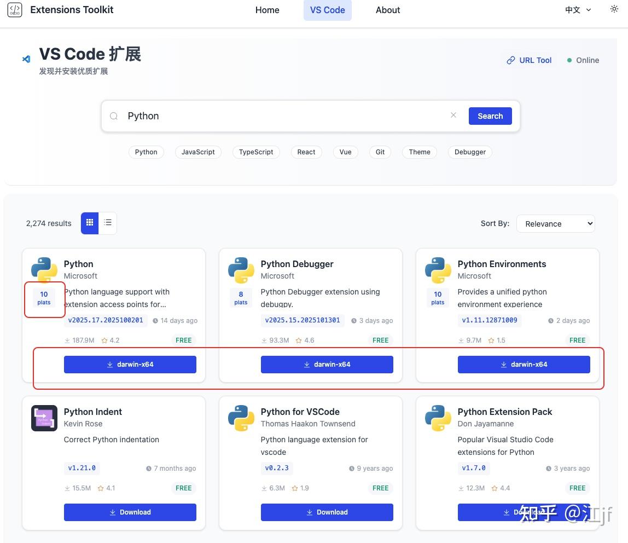Click the 14 days ago timestamp

pyautogui.click(x=175, y=321)
